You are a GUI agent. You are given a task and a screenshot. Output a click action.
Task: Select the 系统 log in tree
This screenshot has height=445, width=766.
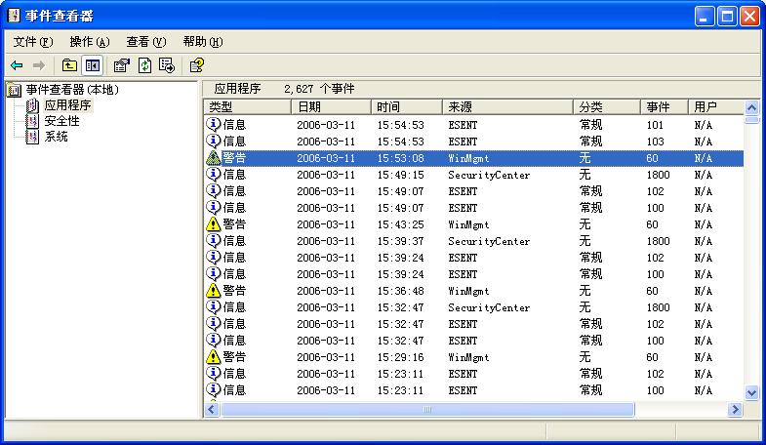pos(57,137)
